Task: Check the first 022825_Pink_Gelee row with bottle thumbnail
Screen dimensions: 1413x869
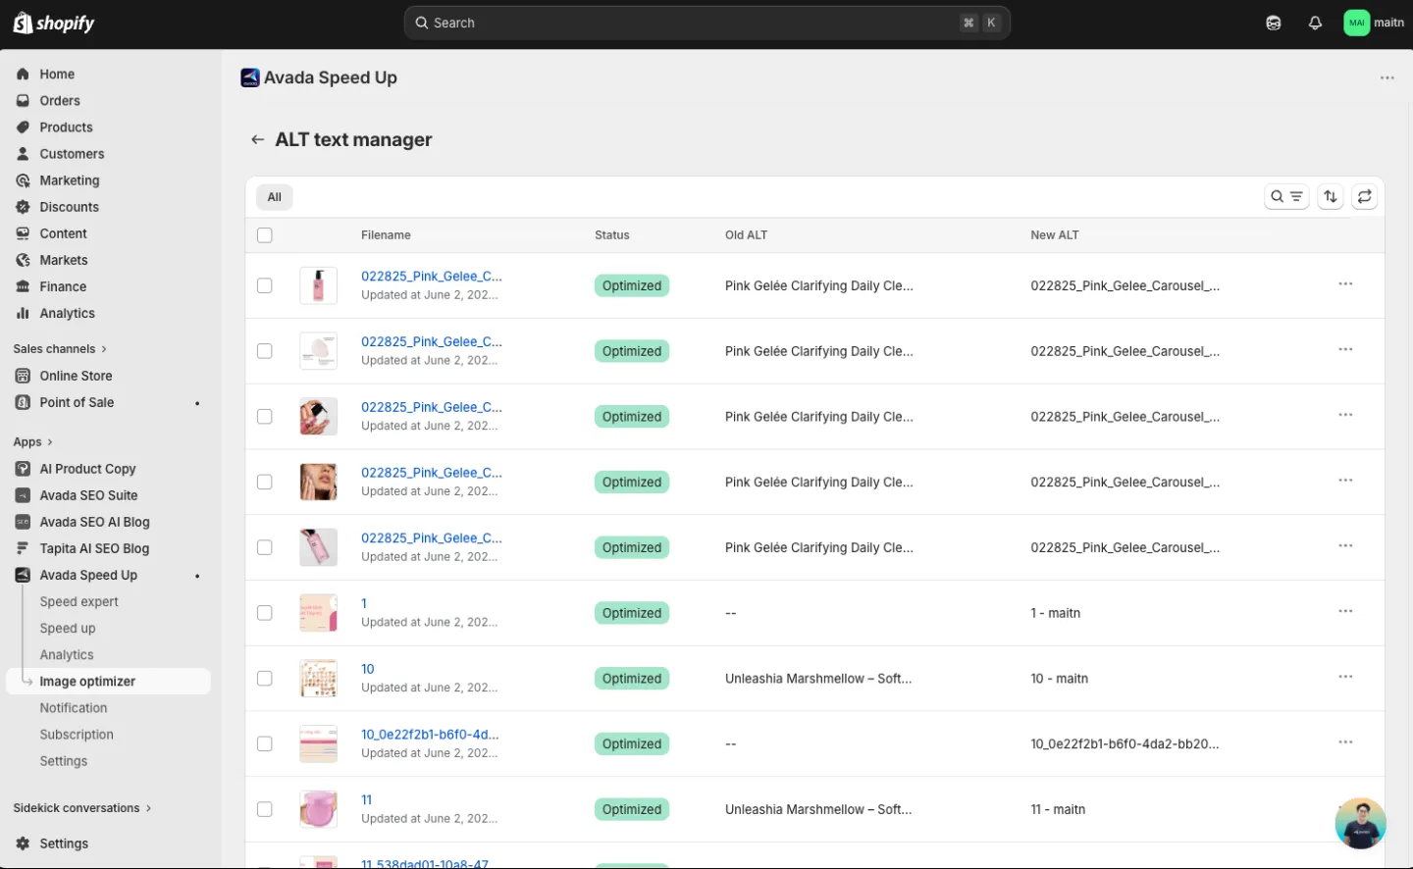Action: click(x=265, y=285)
